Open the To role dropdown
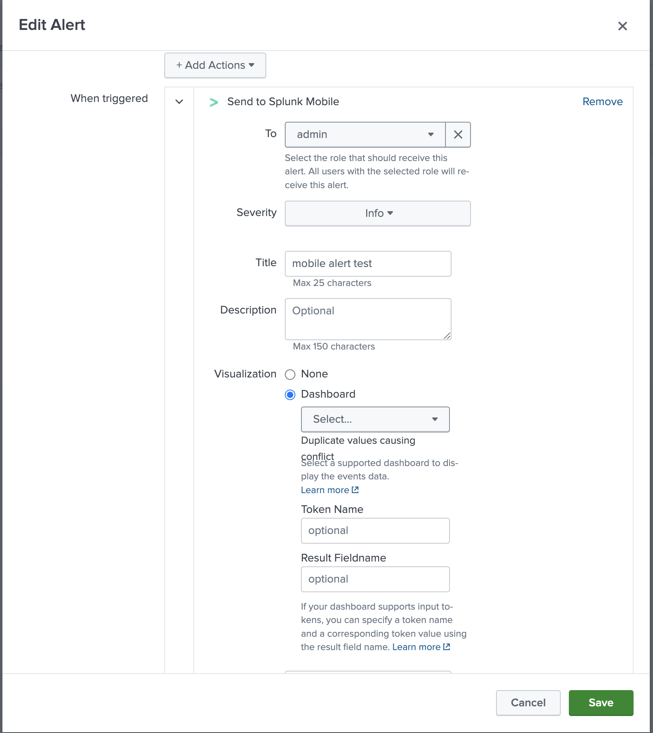This screenshot has height=733, width=653. (x=364, y=135)
